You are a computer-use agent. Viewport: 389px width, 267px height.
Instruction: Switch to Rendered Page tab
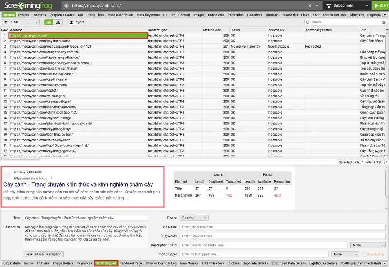pyautogui.click(x=131, y=263)
